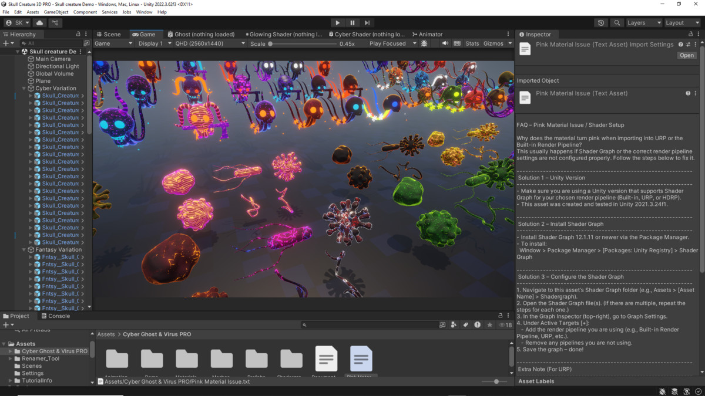Click the Hierarchy search field
Viewport: 705px width, 396px height.
(x=52, y=43)
